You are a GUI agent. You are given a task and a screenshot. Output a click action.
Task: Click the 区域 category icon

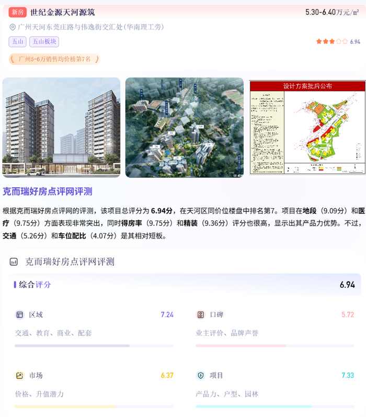[19, 315]
